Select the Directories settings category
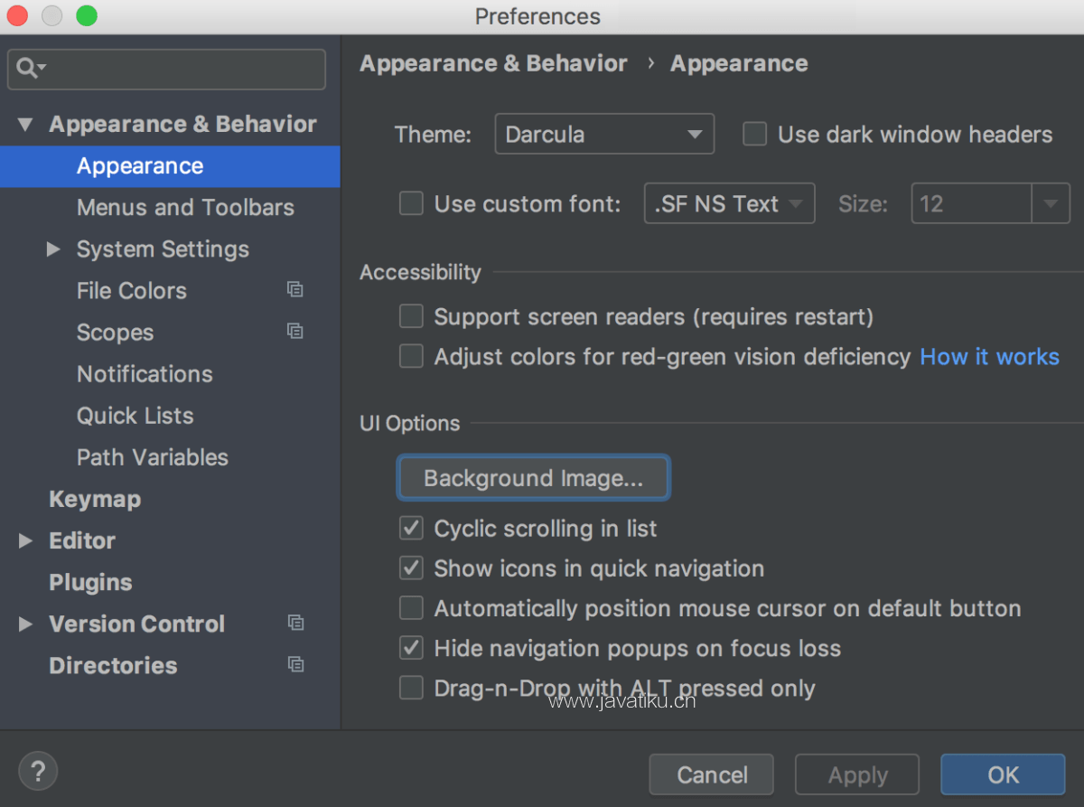Image resolution: width=1084 pixels, height=807 pixels. [113, 665]
